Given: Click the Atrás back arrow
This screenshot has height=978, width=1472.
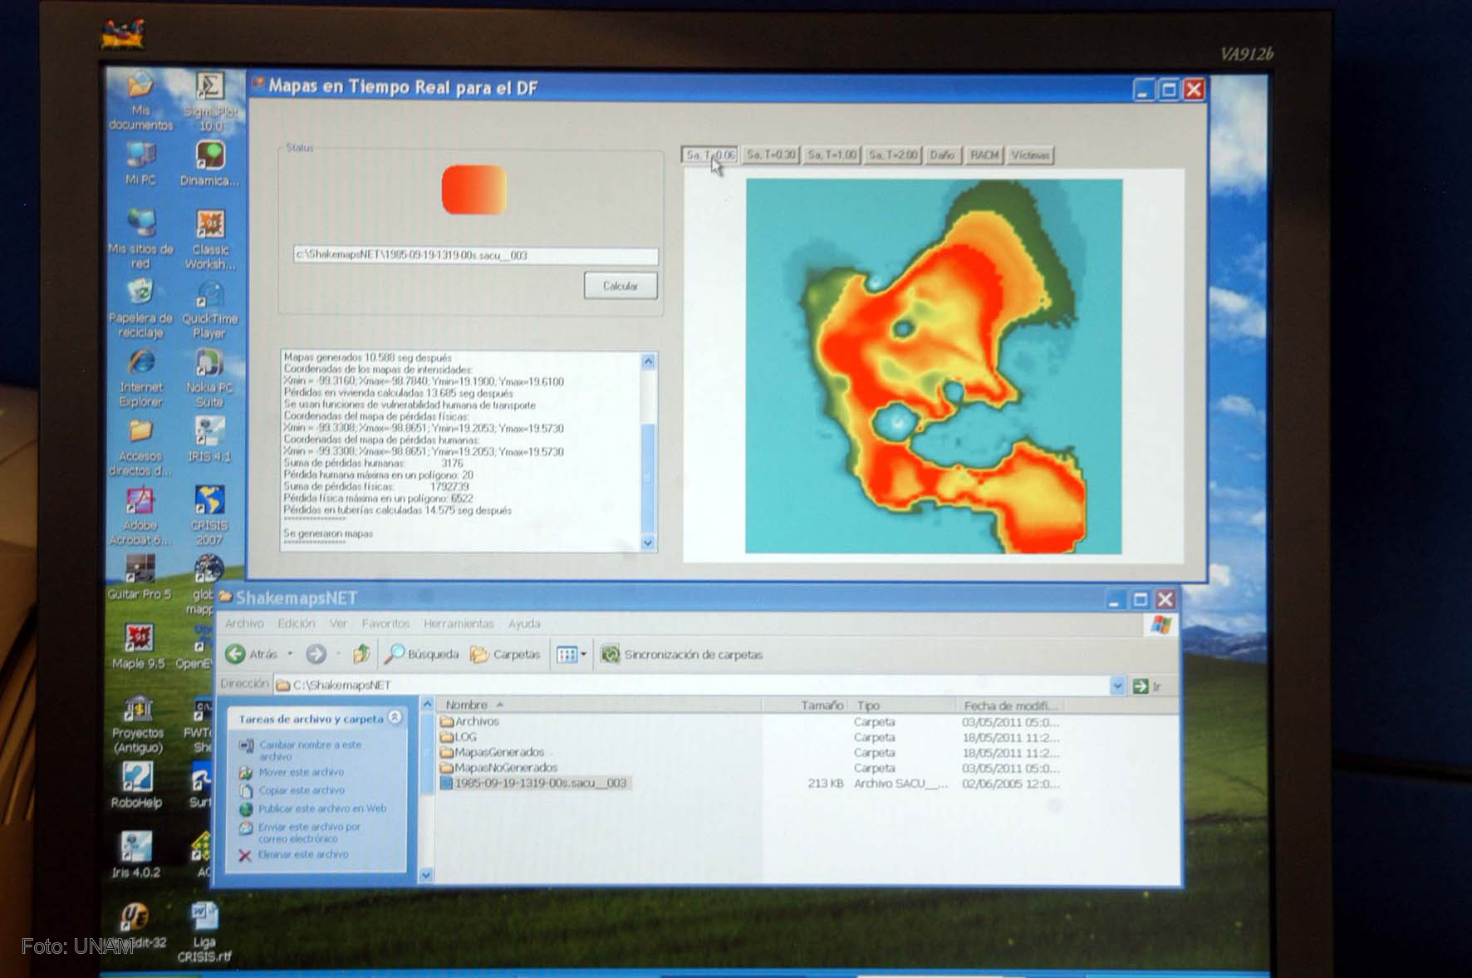Looking at the screenshot, I should pos(236,655).
